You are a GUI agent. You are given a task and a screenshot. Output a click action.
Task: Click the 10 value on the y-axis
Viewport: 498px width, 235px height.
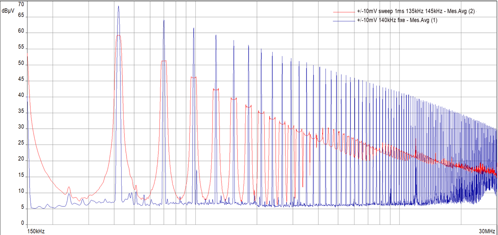[x=21, y=192]
